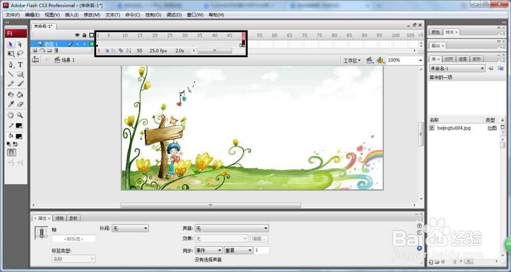
Task: Enable onion skin outlines
Action: [x=113, y=51]
